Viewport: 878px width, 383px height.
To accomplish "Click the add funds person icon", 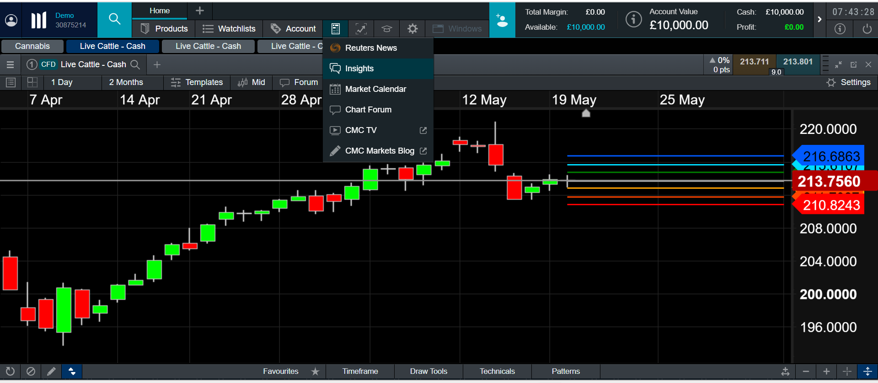I will coord(502,20).
